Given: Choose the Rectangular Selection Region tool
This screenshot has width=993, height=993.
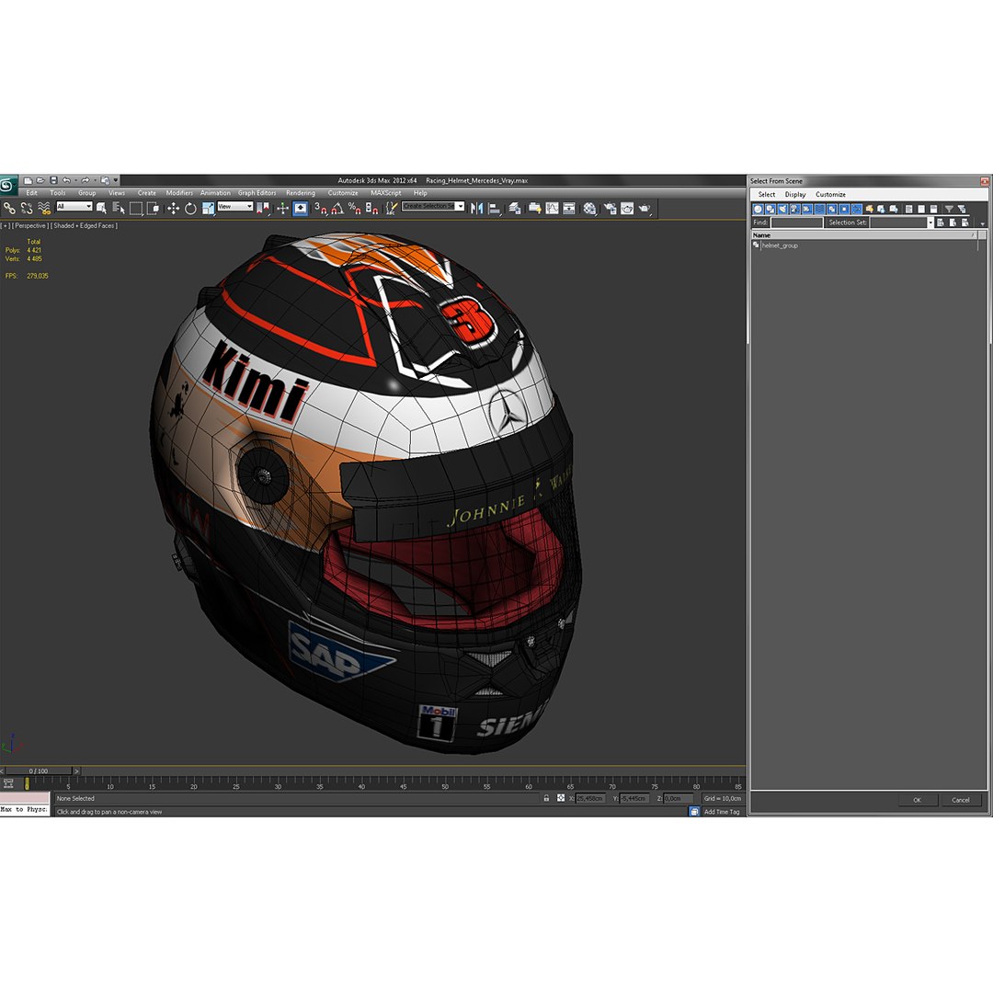Looking at the screenshot, I should tap(135, 208).
